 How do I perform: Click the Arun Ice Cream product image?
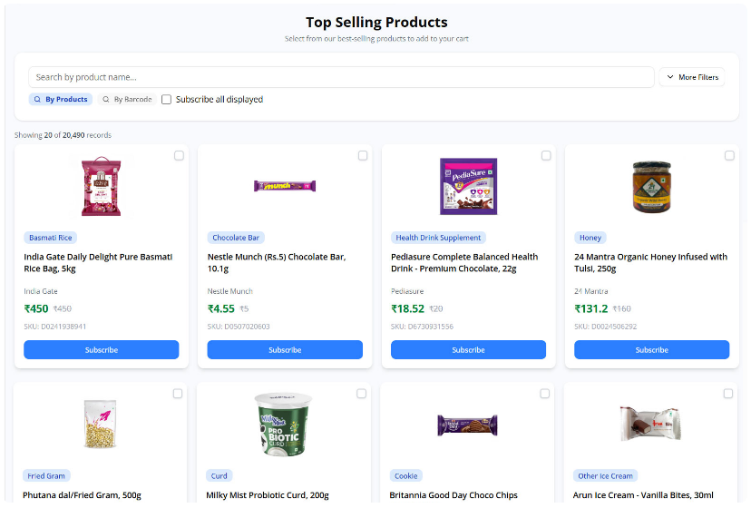[651, 424]
